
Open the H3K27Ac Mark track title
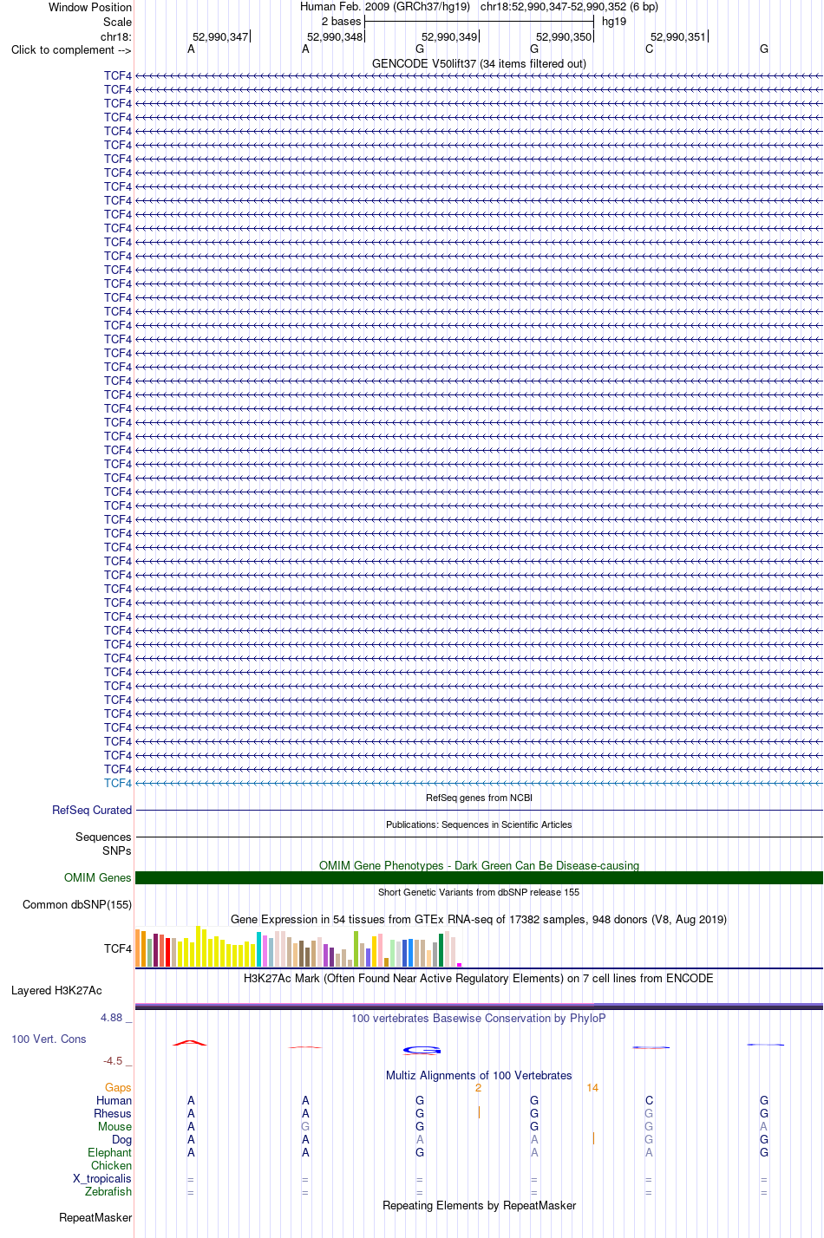click(x=479, y=979)
